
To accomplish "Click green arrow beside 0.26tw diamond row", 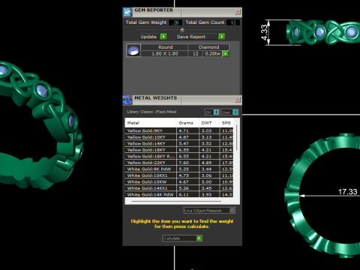I will (226, 54).
